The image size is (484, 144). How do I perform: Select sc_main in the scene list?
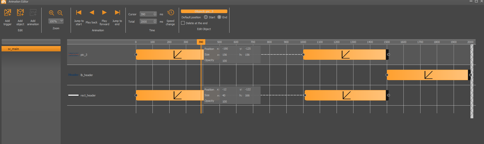[31, 49]
